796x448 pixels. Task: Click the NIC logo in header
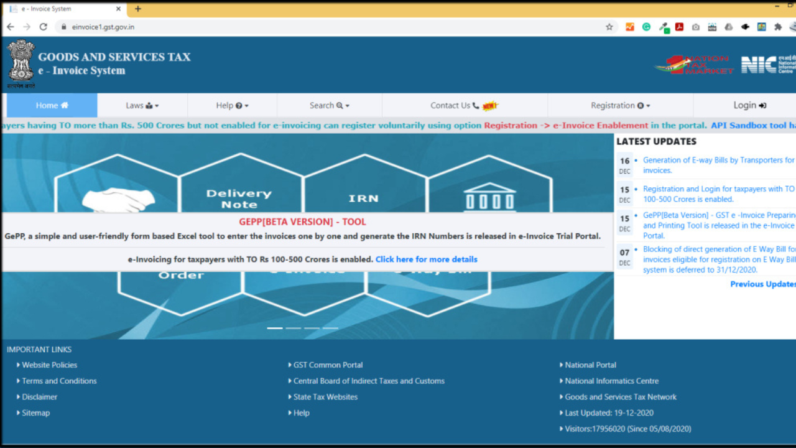pyautogui.click(x=768, y=64)
